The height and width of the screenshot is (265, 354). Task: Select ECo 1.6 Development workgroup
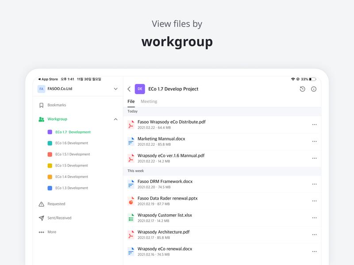(x=72, y=143)
